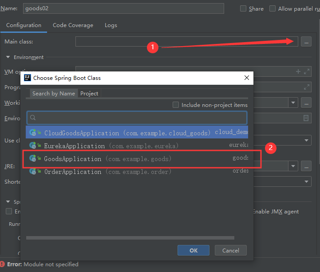Viewport: 320px width, 272px height.
Task: Click the Error: Module not specified message
Action: 43,264
